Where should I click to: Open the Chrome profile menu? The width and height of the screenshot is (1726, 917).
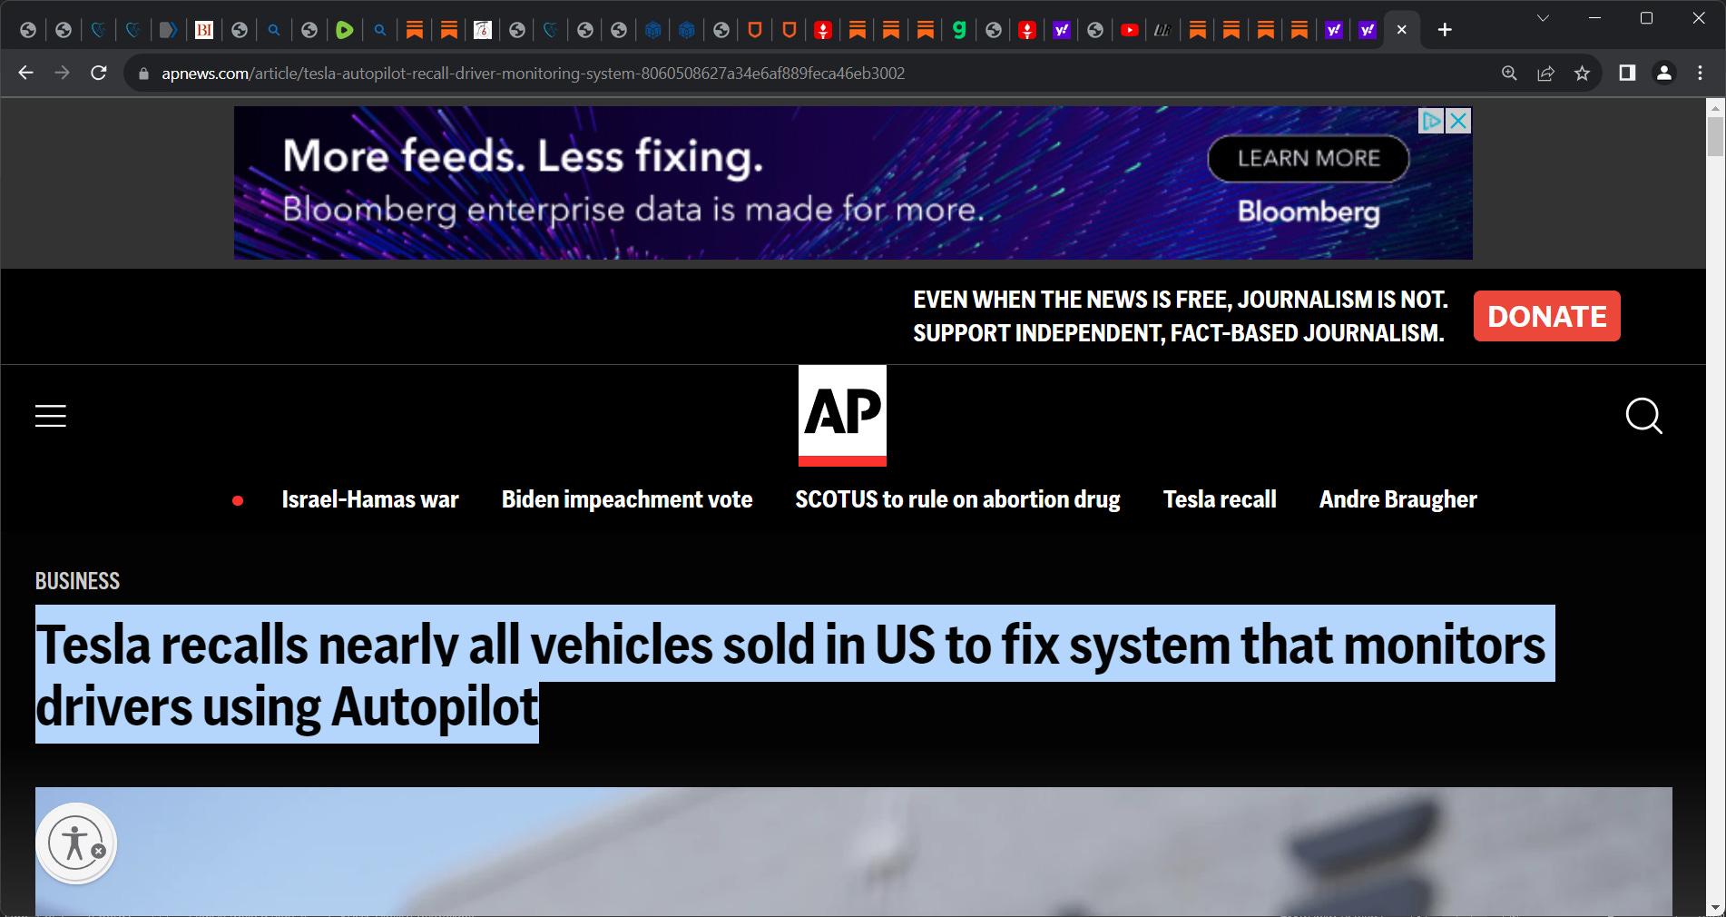point(1664,73)
